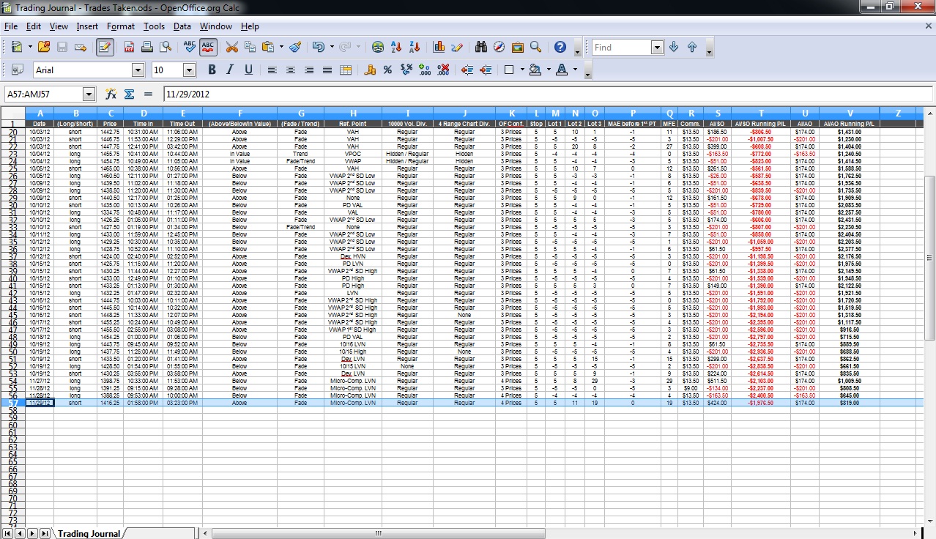Apply the Font Color
This screenshot has height=539, width=936.
tap(562, 70)
